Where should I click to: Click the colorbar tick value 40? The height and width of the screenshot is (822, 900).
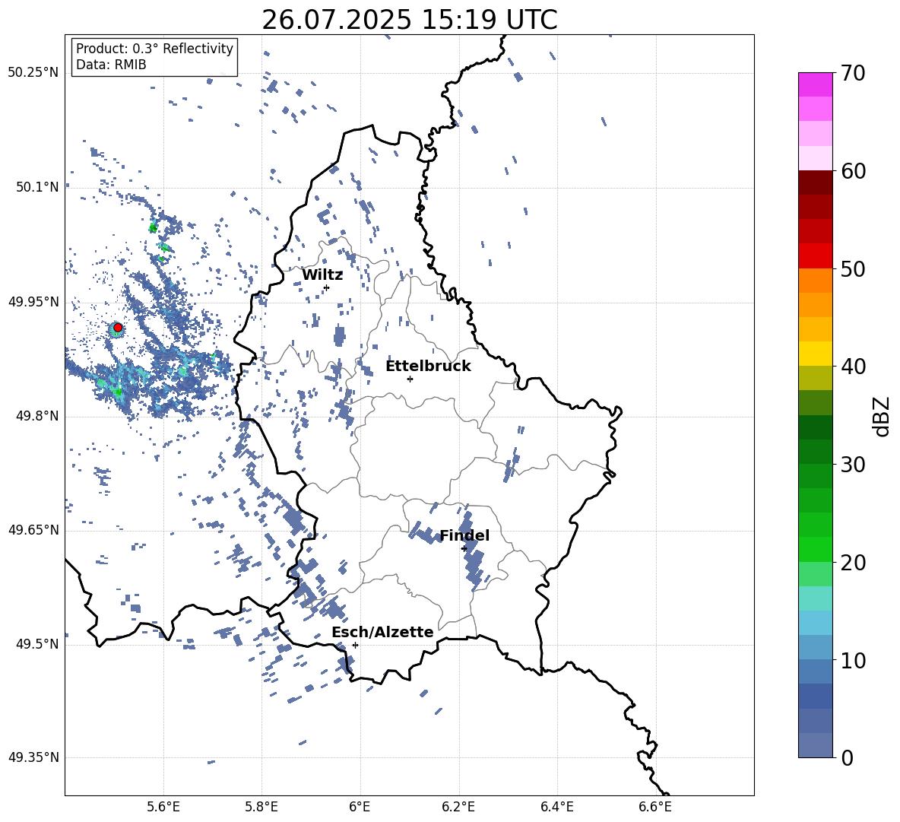(853, 367)
